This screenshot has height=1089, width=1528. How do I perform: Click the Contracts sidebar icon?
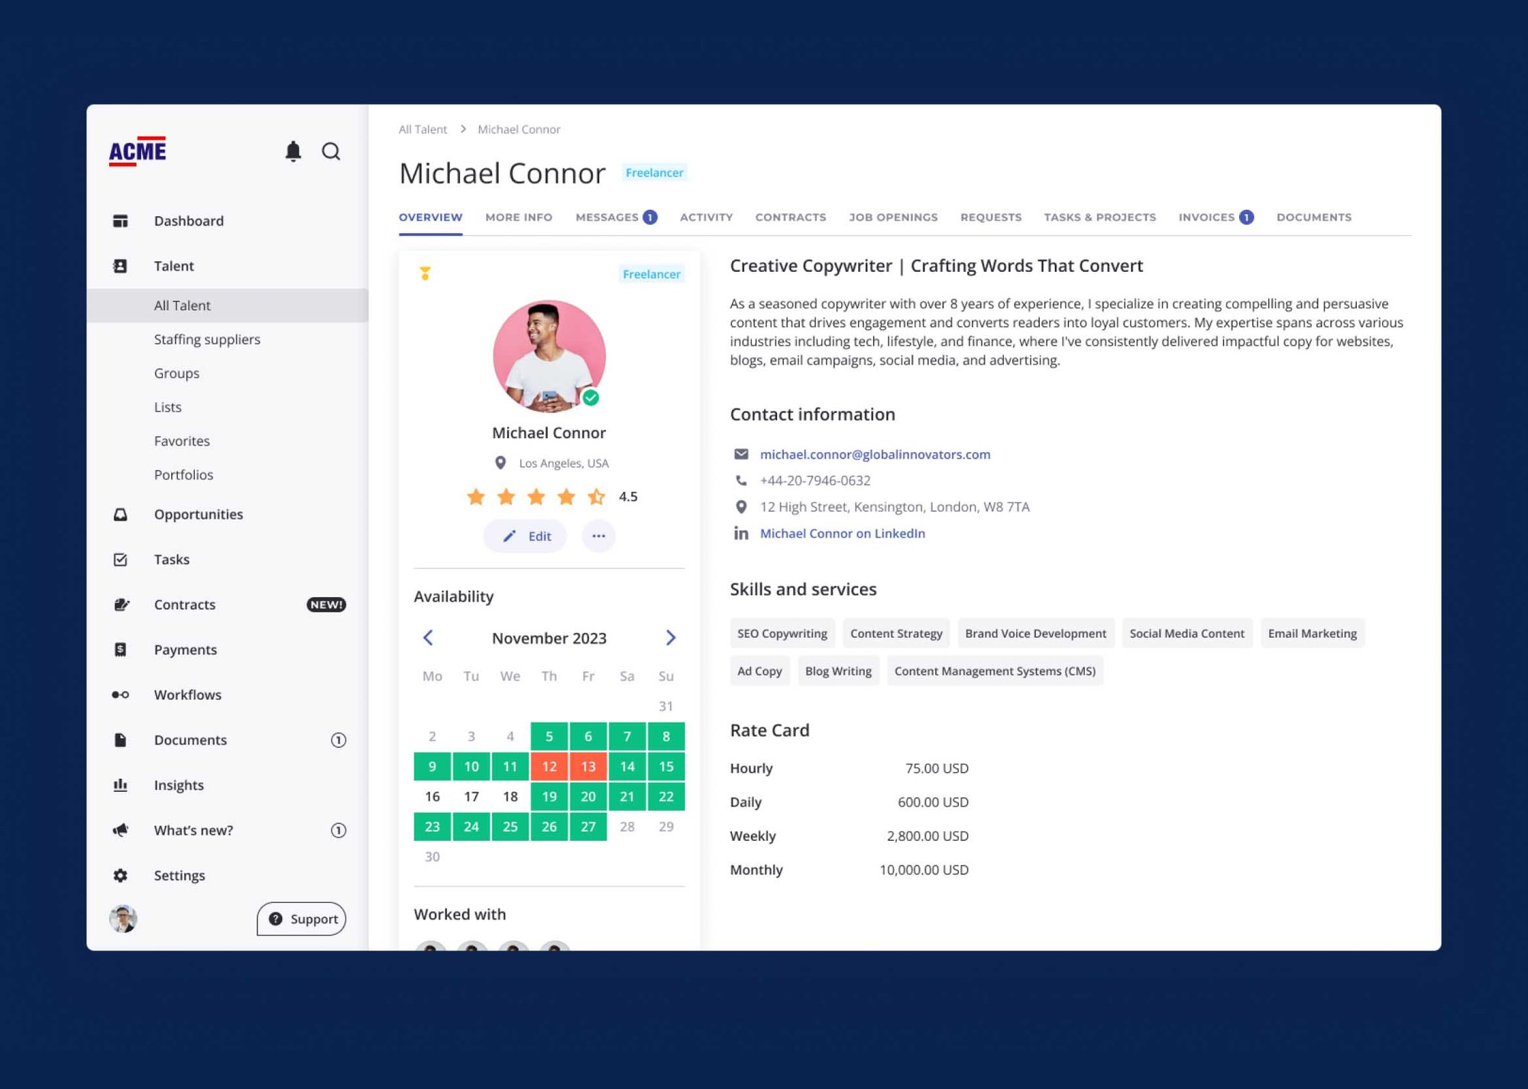[121, 605]
